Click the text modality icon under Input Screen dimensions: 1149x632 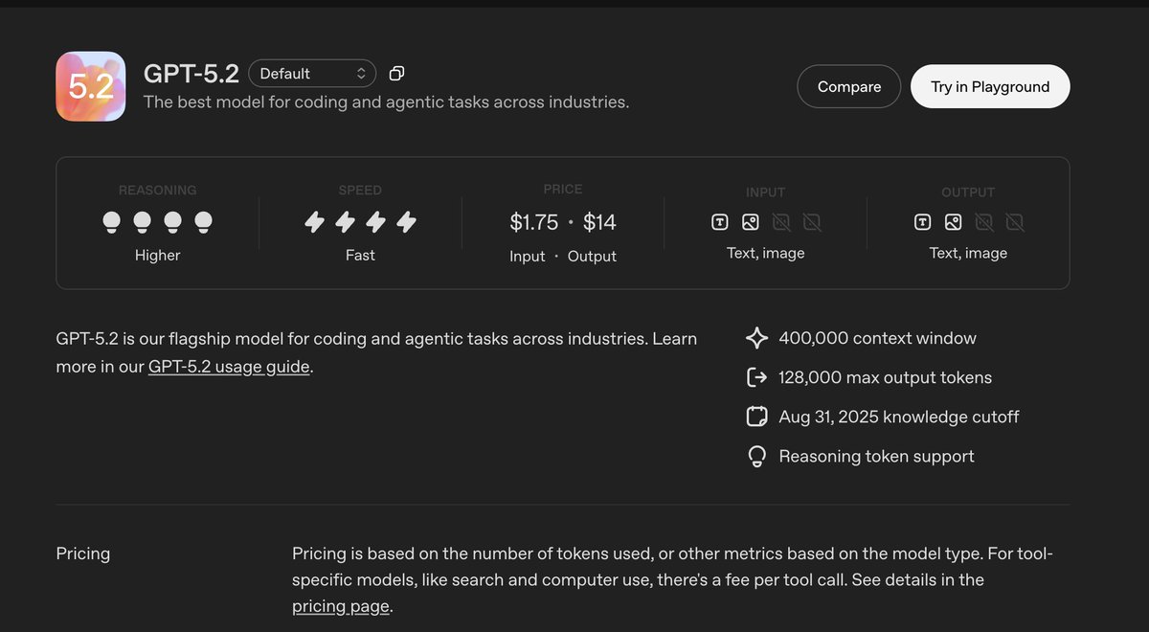pyautogui.click(x=720, y=222)
